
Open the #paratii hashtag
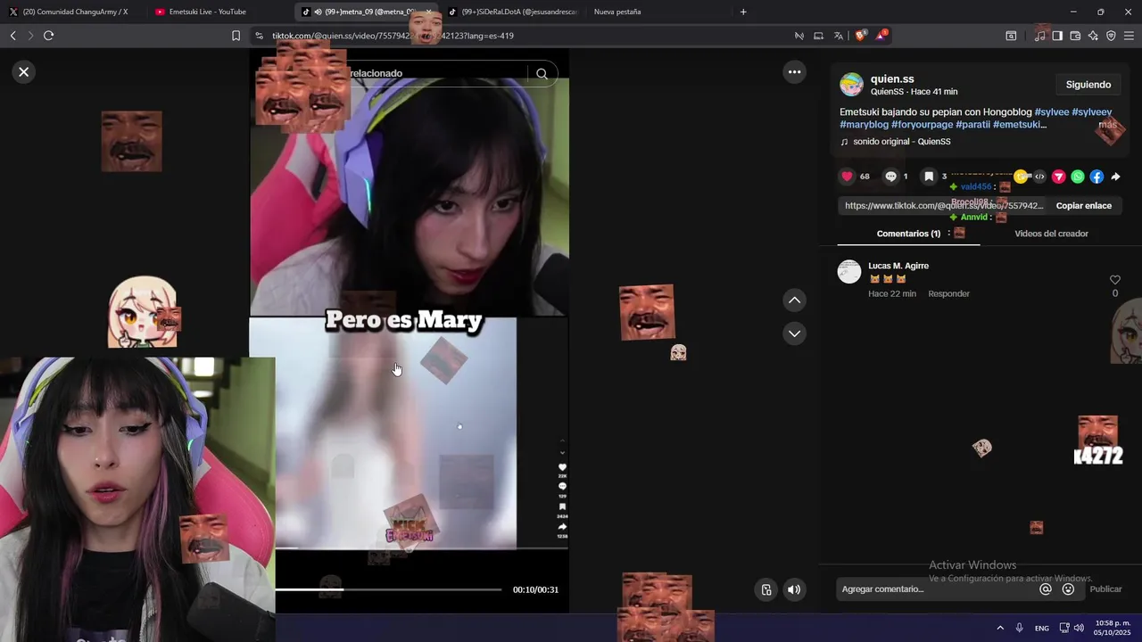(972, 125)
